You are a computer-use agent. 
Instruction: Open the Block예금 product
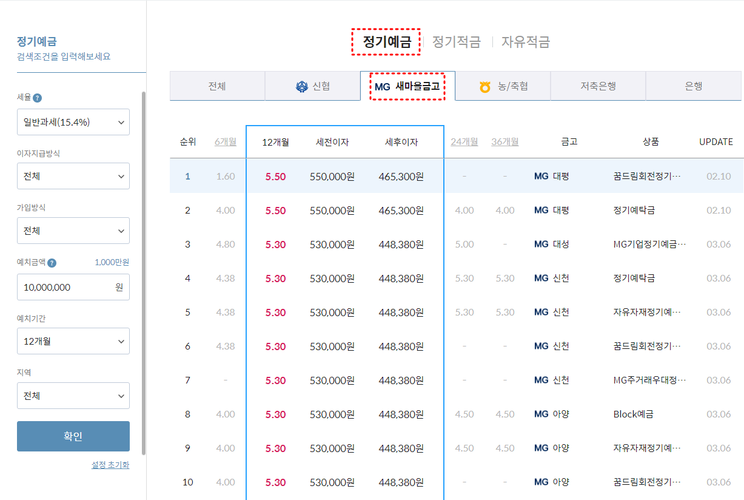pos(634,414)
